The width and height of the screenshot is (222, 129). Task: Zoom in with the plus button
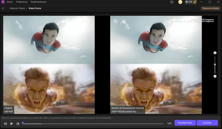click(215, 53)
